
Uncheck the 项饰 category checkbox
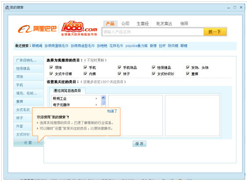click(x=51, y=67)
